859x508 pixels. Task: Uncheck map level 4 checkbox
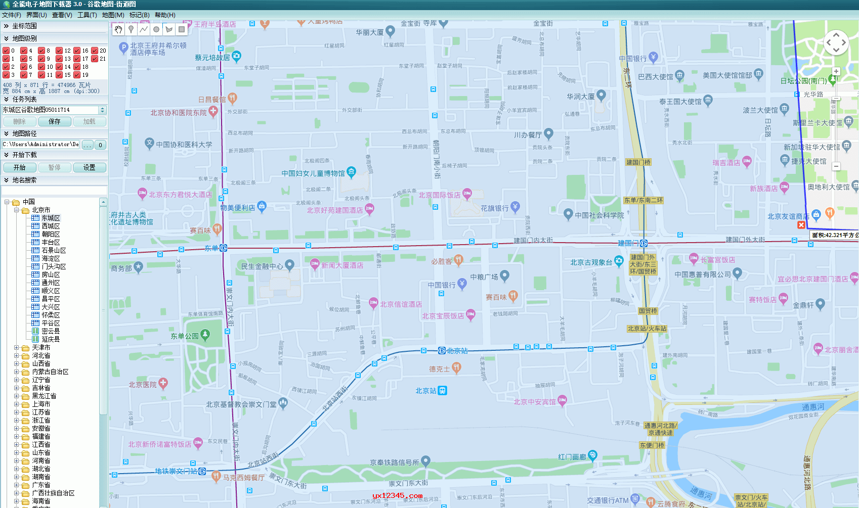[x=24, y=51]
